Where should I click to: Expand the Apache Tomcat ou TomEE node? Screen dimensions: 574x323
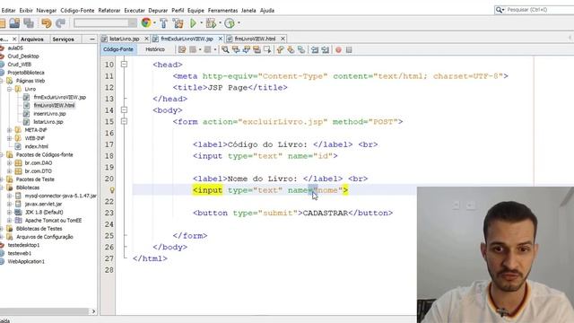pos(10,221)
